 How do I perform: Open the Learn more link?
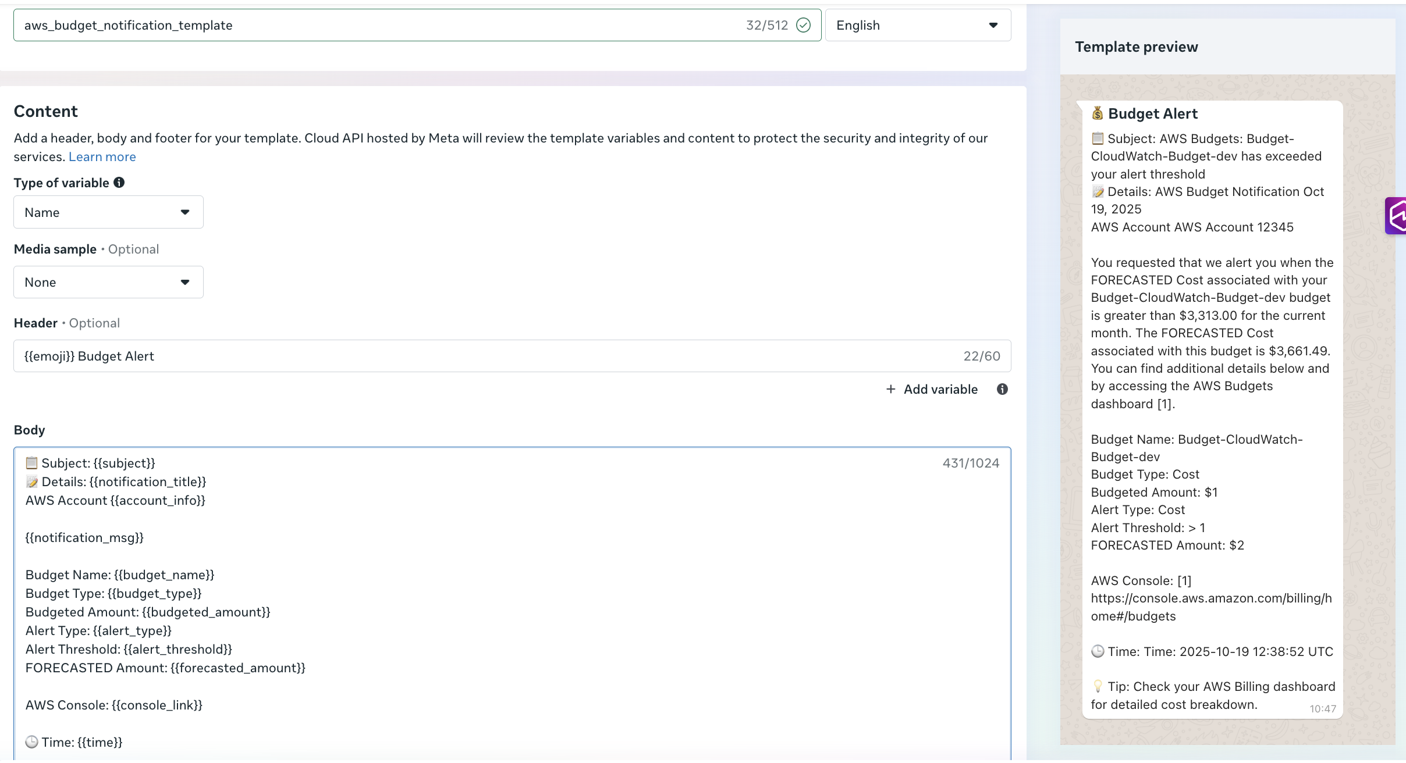pyautogui.click(x=102, y=157)
